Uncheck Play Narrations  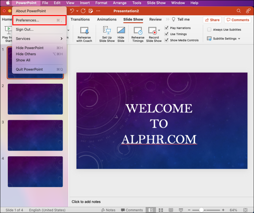(x=166, y=28)
